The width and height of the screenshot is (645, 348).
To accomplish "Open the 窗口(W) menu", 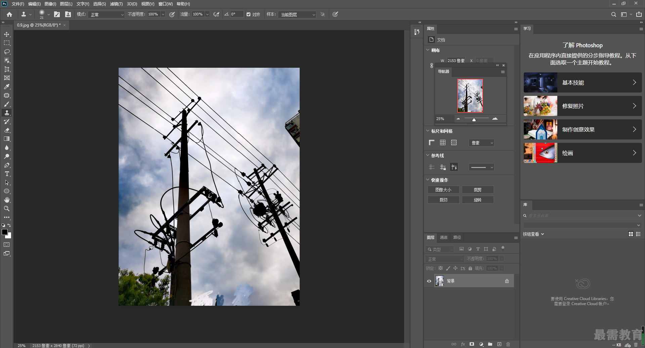I will pyautogui.click(x=165, y=4).
